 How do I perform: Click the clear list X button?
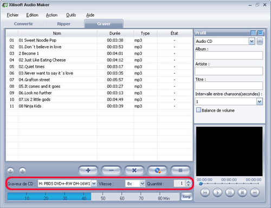pyautogui.click(x=134, y=170)
